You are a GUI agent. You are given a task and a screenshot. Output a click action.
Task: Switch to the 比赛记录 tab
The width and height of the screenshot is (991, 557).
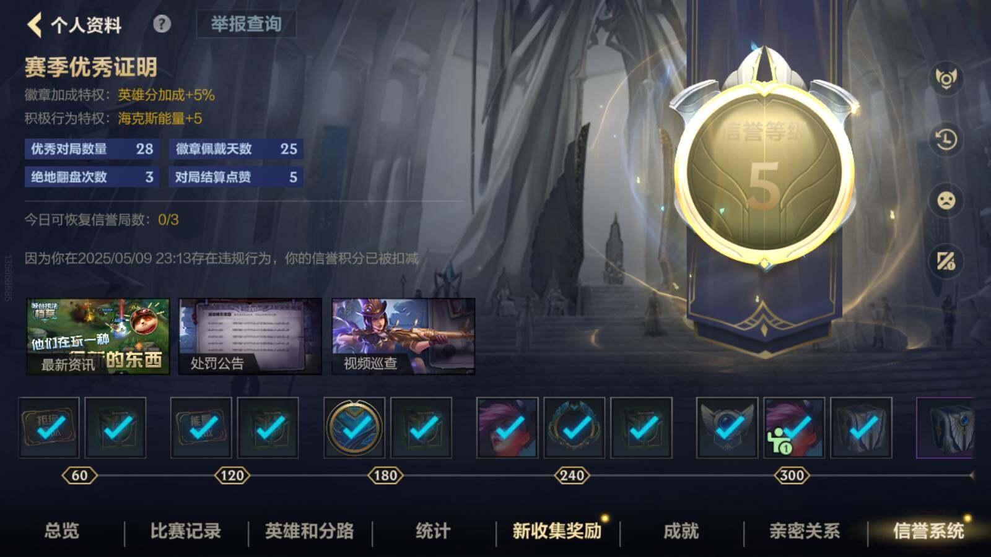click(x=185, y=531)
